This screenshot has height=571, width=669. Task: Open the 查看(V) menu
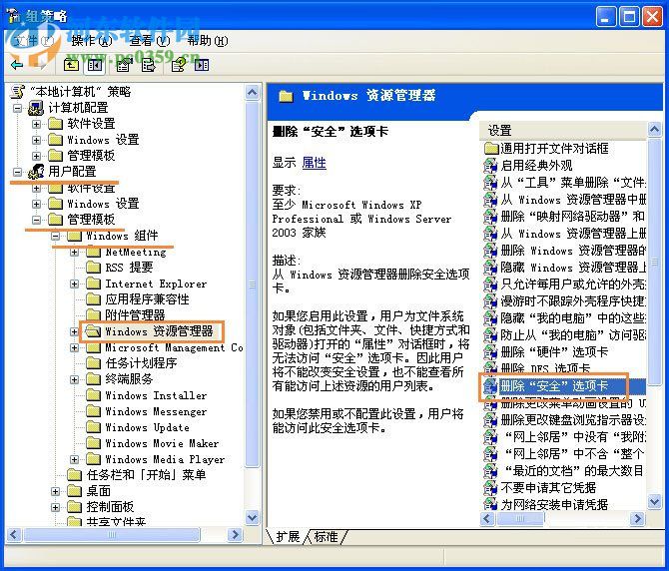pos(150,41)
